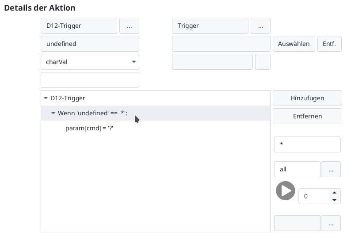Select the param[cmd] = '?' tree entry
The height and width of the screenshot is (239, 351).
click(89, 128)
